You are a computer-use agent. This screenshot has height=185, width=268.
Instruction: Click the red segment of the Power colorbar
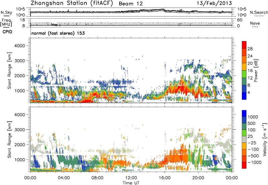click(x=244, y=45)
